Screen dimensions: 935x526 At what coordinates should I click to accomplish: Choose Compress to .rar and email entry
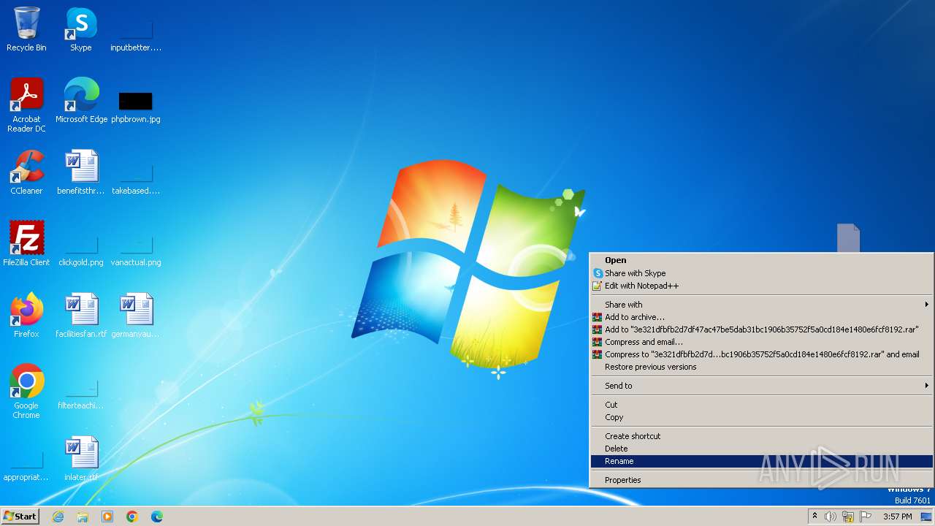(761, 354)
